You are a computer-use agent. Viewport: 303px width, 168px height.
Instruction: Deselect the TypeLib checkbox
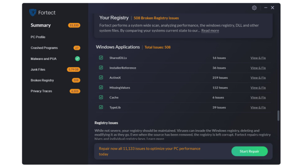coord(101,108)
